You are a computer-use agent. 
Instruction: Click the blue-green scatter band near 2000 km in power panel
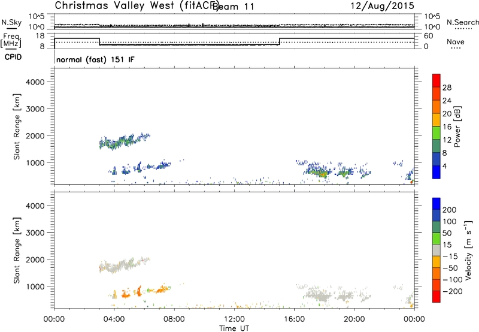coord(124,141)
